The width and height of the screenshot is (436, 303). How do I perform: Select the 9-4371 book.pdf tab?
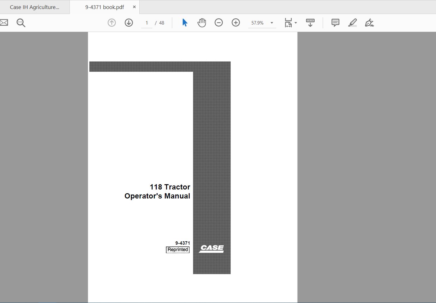click(x=105, y=7)
